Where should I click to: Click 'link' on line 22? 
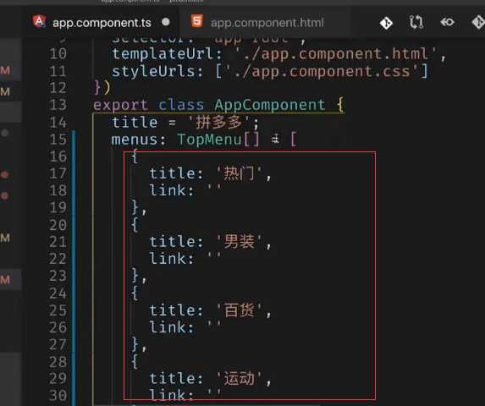(168, 259)
